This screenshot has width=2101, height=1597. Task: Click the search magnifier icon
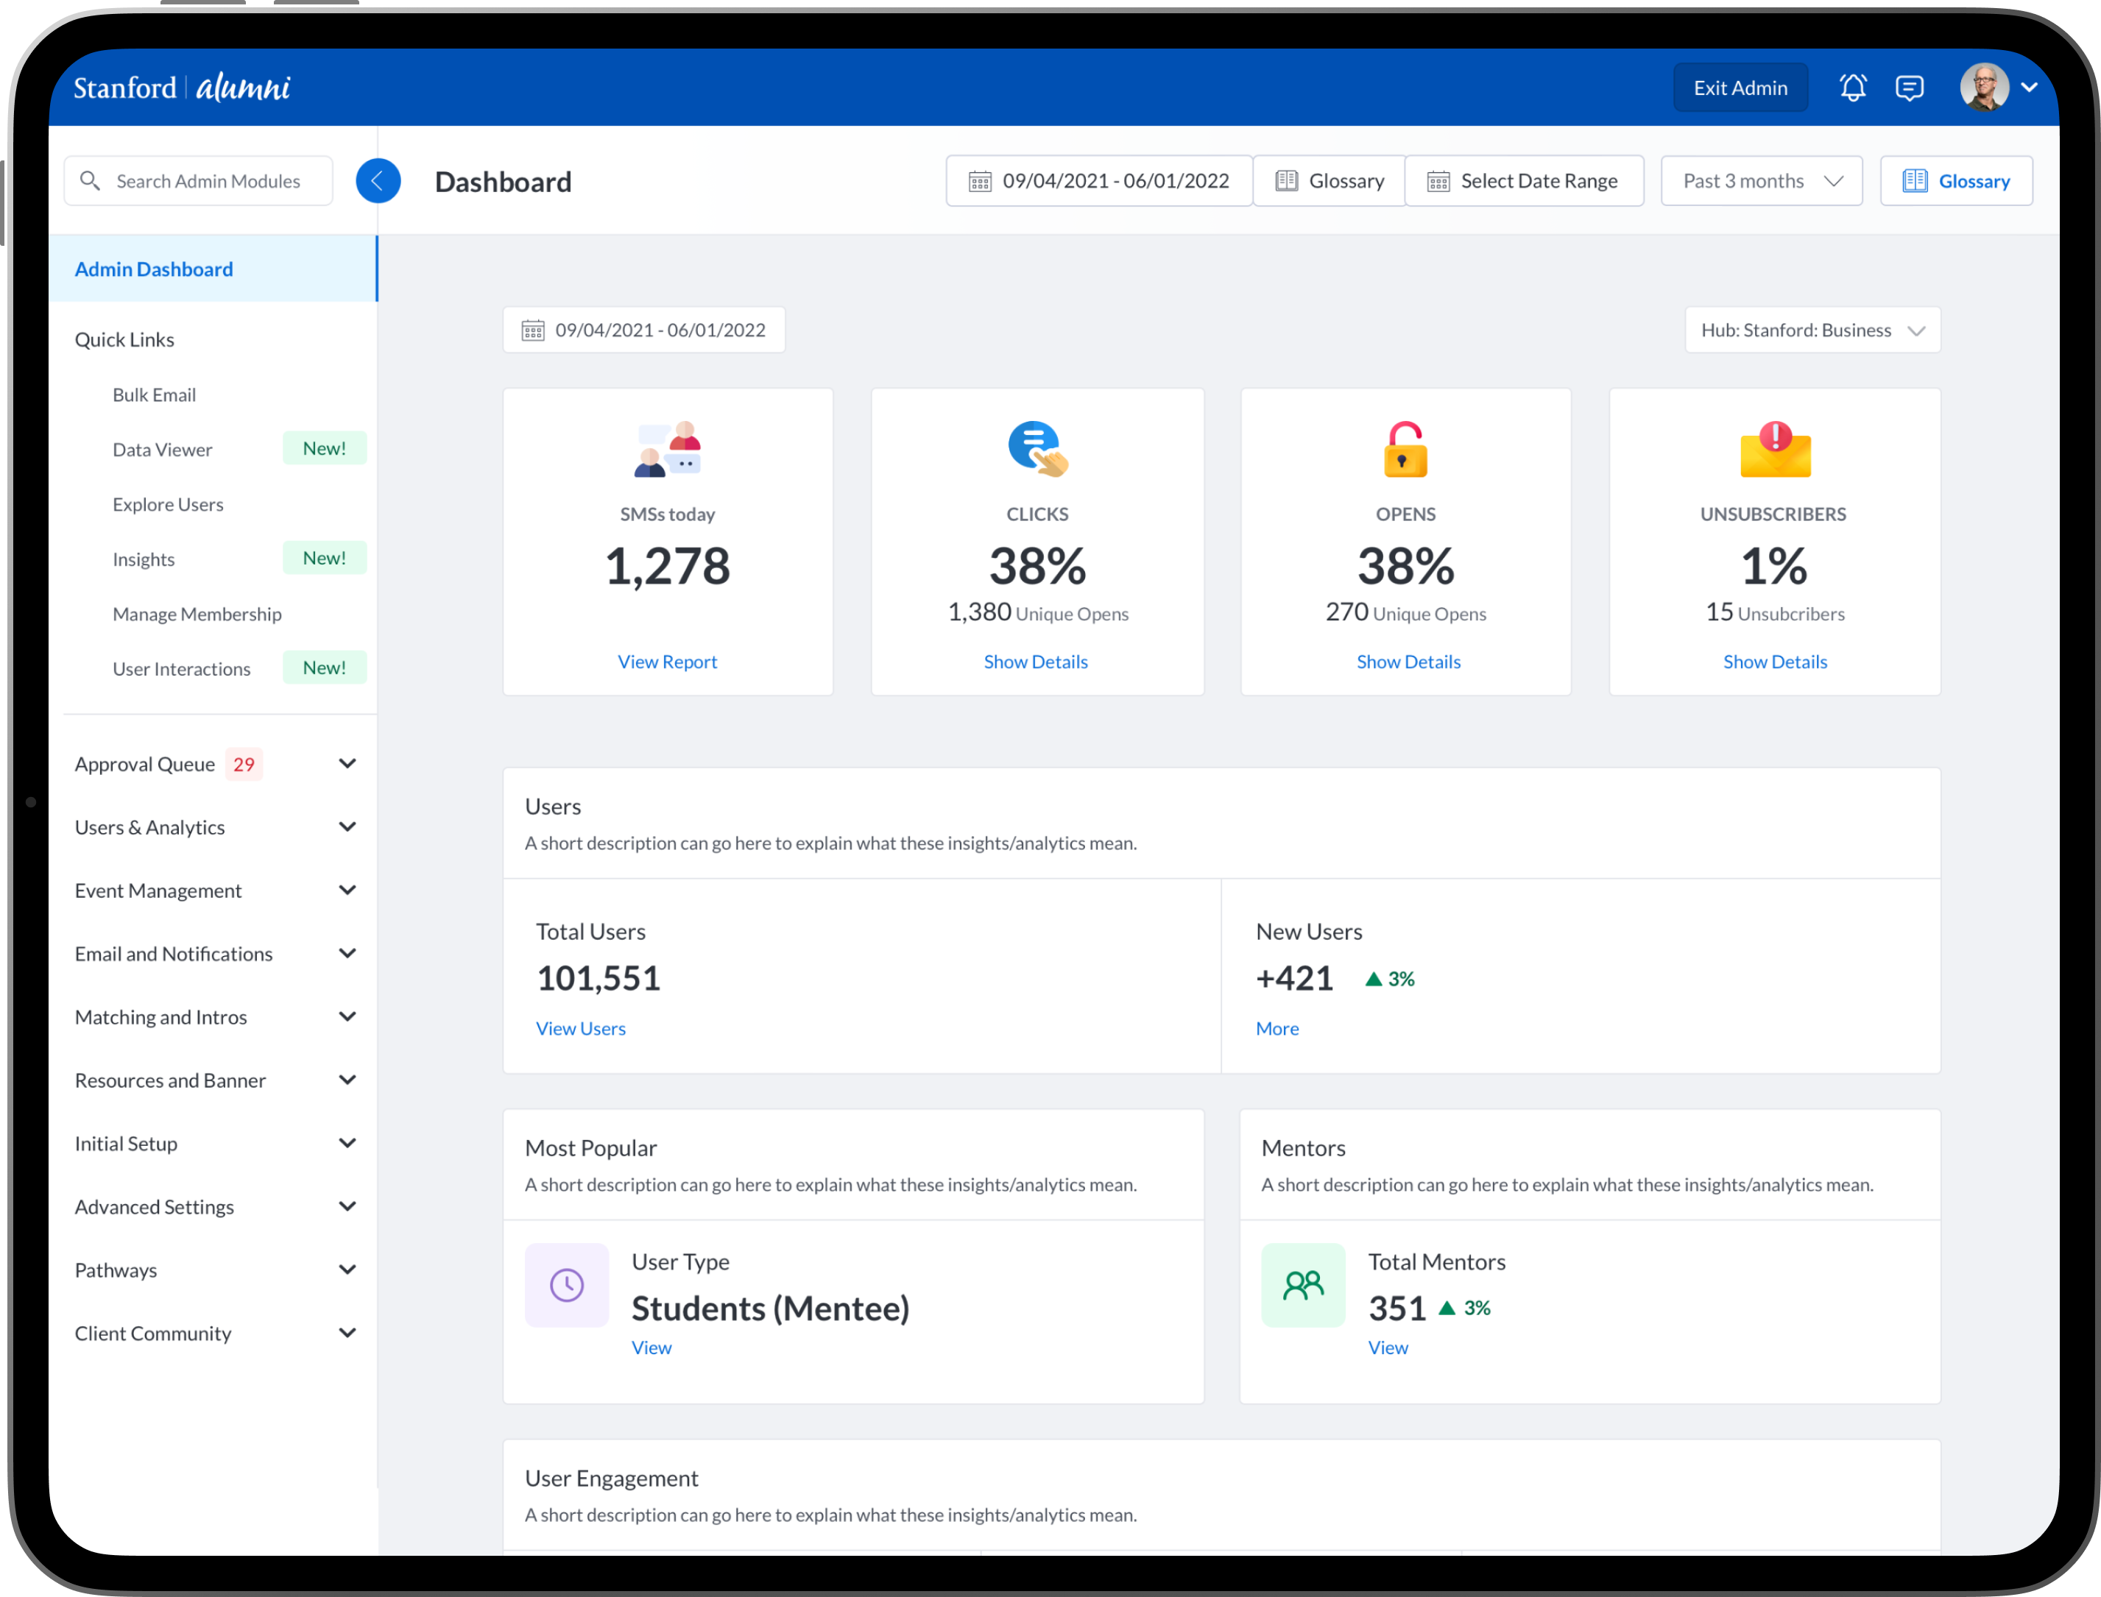click(x=91, y=180)
